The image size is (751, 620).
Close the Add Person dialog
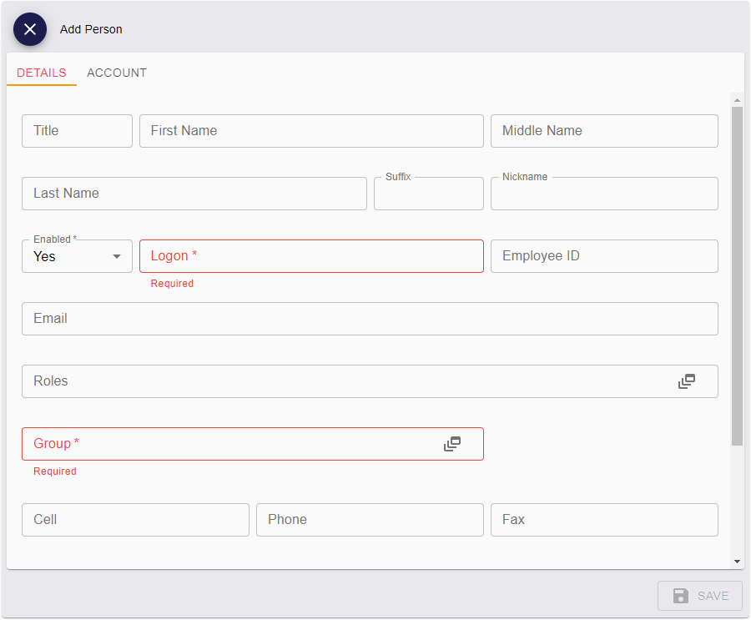pyautogui.click(x=30, y=29)
